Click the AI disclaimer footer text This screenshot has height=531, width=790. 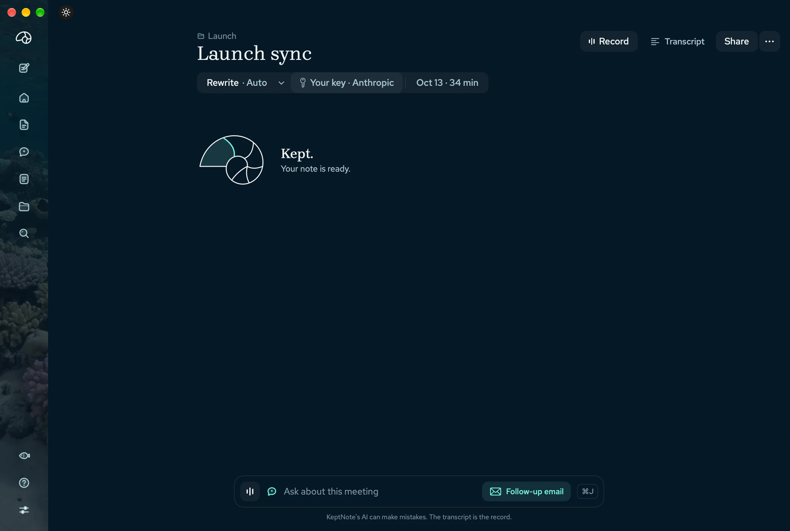419,517
